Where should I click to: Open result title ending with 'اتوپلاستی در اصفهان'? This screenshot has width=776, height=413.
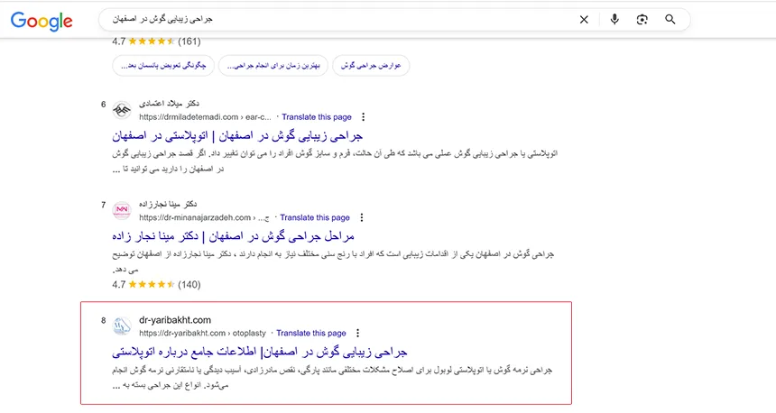pyautogui.click(x=237, y=137)
